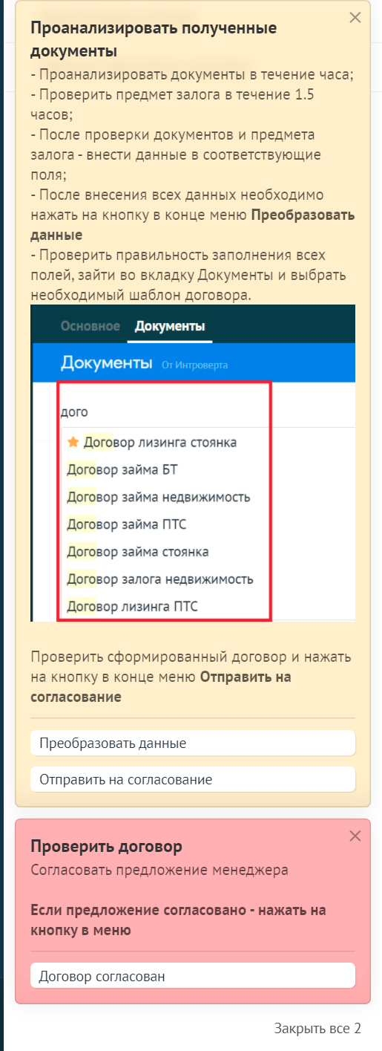Click Закрыть все 2 link

coord(317,1029)
